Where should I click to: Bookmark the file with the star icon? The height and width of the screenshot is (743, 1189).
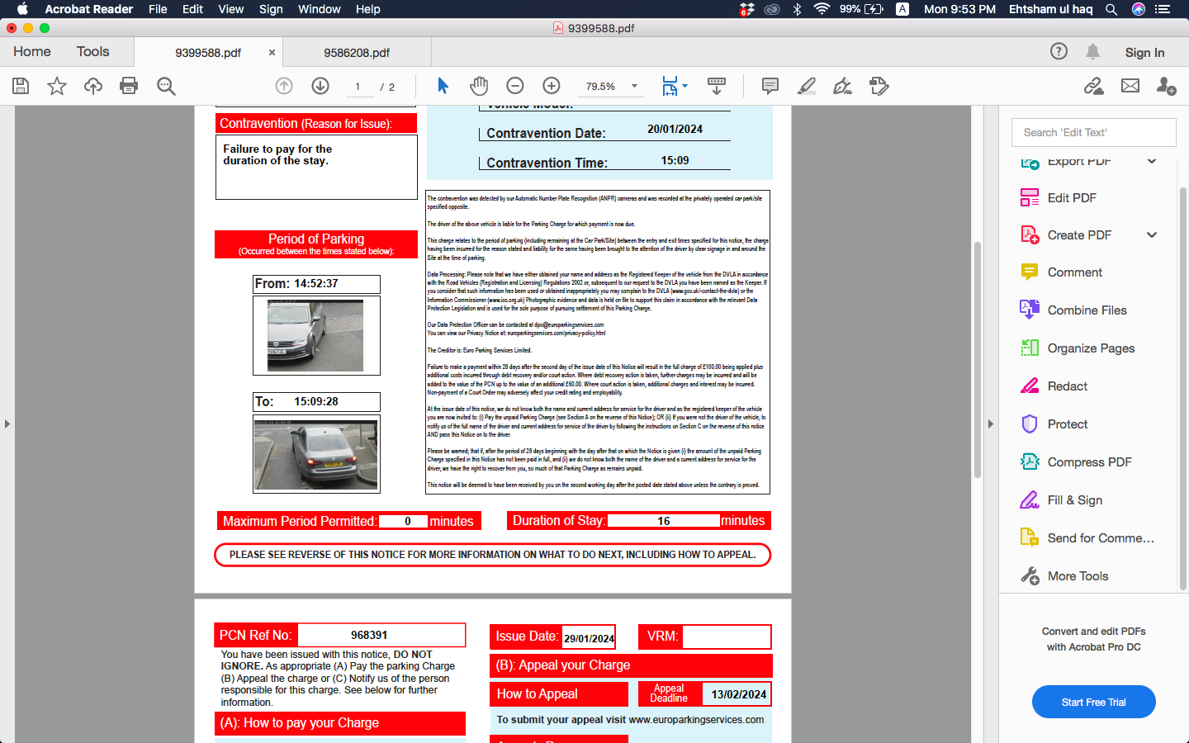pyautogui.click(x=57, y=86)
